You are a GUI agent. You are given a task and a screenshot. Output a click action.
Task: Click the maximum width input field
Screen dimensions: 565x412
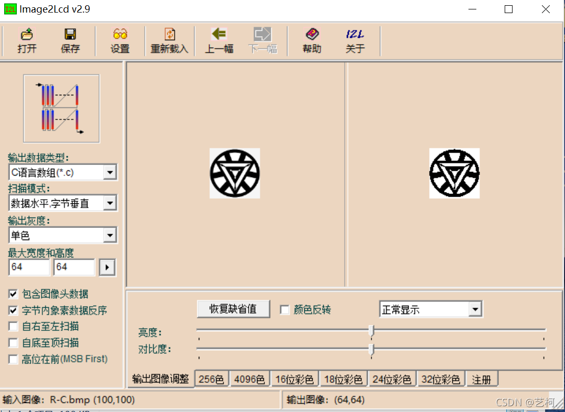tap(29, 267)
